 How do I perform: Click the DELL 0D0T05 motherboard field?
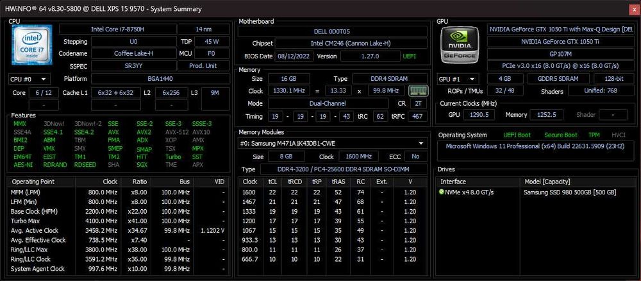pos(332,31)
